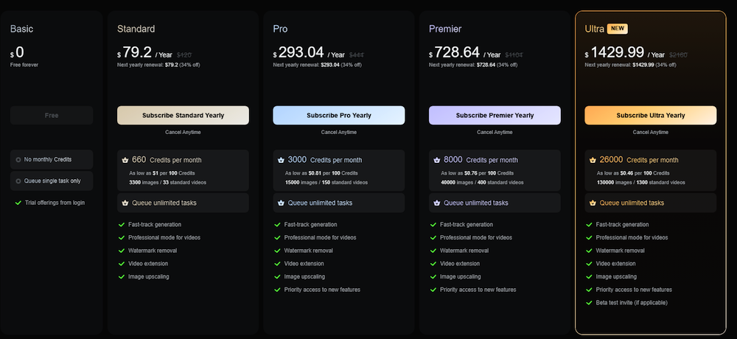Screen dimensions: 737x339
Task: Click the crown icon next to 8000 Credits
Action: click(x=436, y=160)
